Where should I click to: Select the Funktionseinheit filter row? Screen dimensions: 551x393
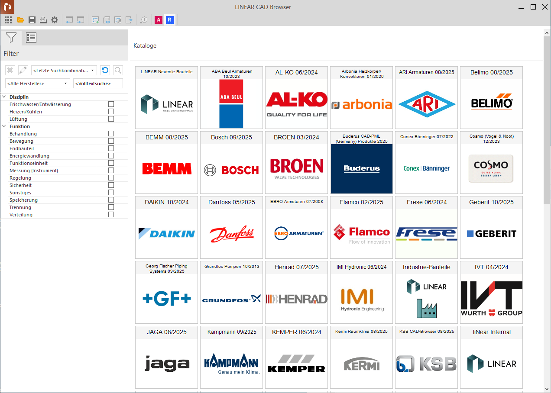[64, 163]
